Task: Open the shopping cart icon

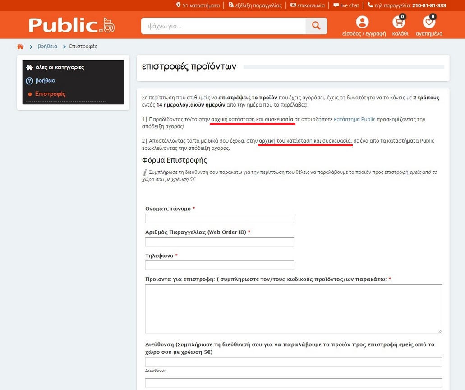Action: point(399,22)
